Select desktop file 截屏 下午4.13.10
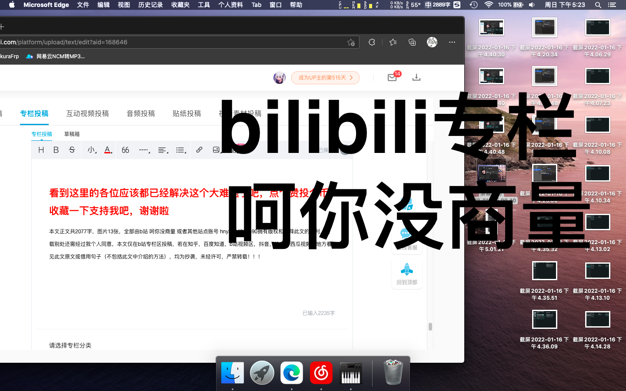Viewport: 626px width, 391px height. click(x=597, y=282)
